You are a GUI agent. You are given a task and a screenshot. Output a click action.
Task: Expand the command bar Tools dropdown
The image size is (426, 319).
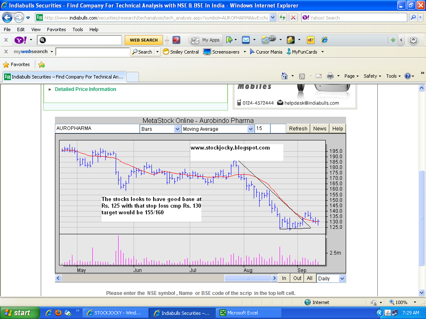coord(394,76)
